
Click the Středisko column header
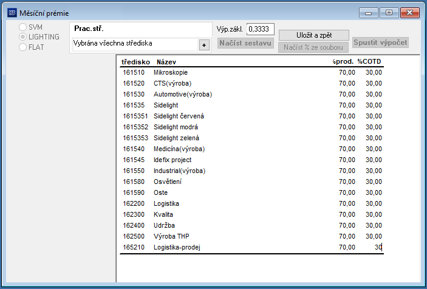pyautogui.click(x=135, y=62)
